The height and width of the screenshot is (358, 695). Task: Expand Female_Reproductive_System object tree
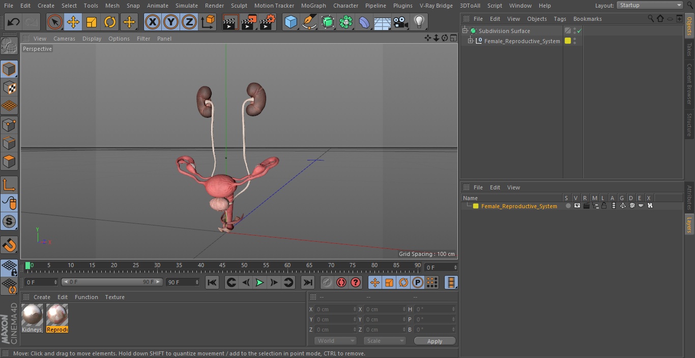[471, 41]
